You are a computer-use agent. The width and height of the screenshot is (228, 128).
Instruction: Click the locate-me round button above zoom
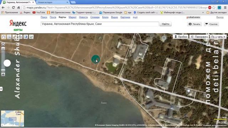coord(3,44)
